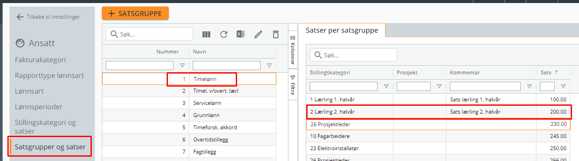Select the Timelønn row
The width and height of the screenshot is (579, 161).
189,79
